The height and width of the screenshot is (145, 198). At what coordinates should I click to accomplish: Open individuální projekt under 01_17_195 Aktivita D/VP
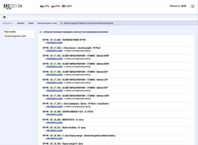[54, 91]
